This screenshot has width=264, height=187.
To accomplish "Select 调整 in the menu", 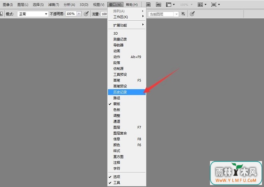I will point(127,116).
